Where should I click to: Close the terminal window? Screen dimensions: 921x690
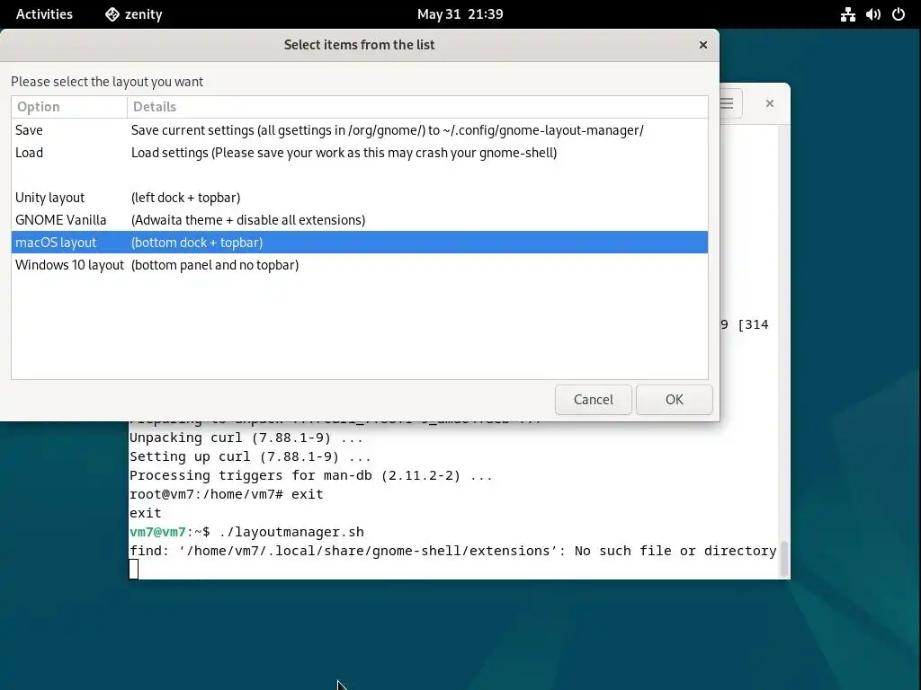[x=770, y=103]
